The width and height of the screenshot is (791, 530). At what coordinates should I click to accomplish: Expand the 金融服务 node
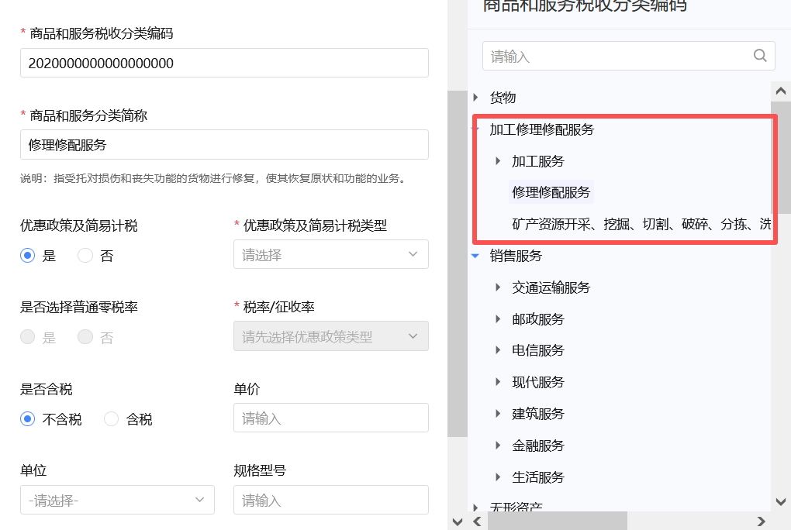496,445
